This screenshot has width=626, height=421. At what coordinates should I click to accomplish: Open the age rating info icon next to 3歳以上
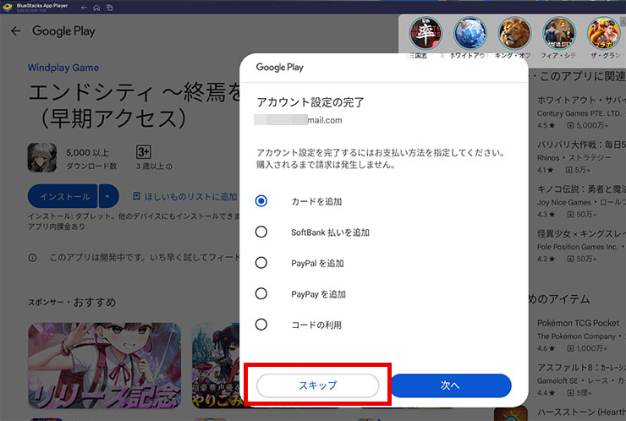point(169,167)
